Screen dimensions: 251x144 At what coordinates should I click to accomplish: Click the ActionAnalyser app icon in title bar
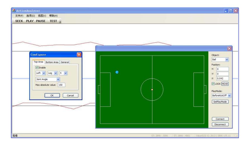click(14, 11)
